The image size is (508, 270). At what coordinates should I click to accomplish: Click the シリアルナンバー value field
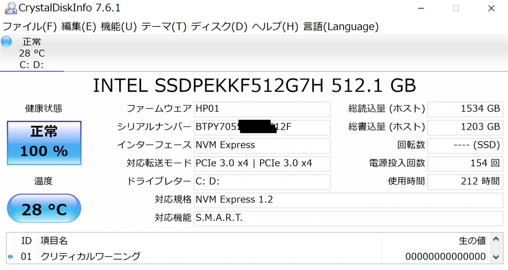[x=261, y=127]
